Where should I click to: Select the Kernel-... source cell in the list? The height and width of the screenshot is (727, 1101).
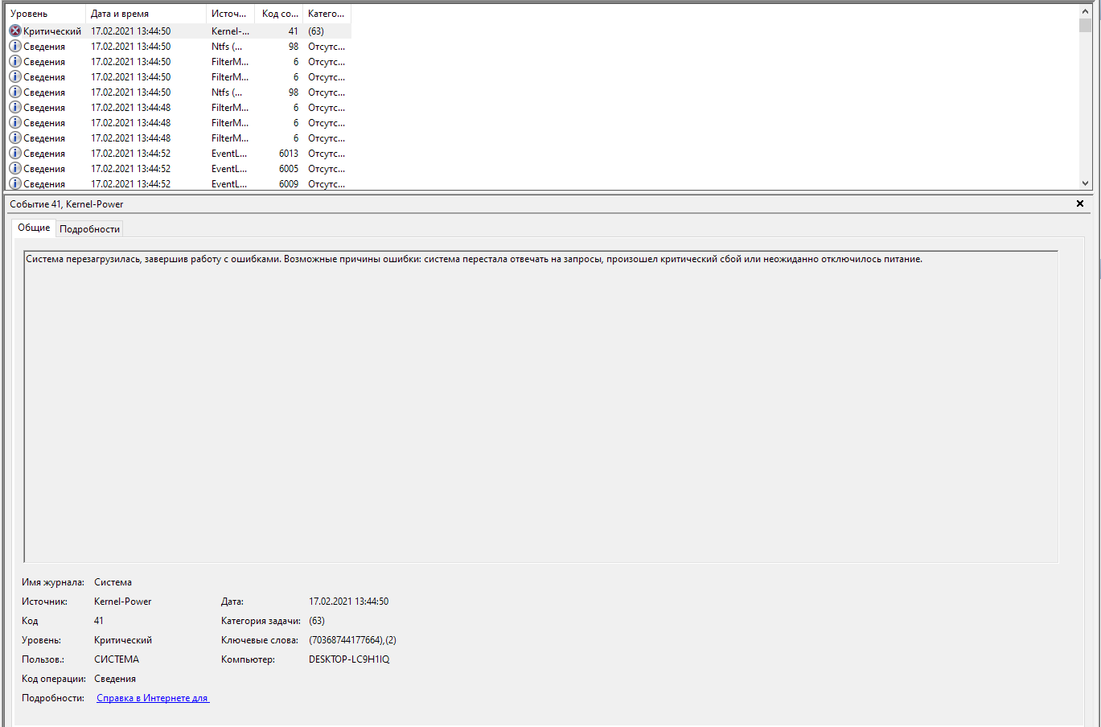pos(230,31)
